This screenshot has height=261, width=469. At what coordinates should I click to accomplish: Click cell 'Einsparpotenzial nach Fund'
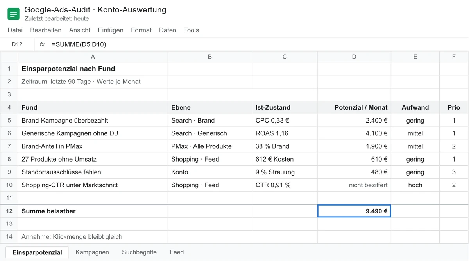pos(93,69)
